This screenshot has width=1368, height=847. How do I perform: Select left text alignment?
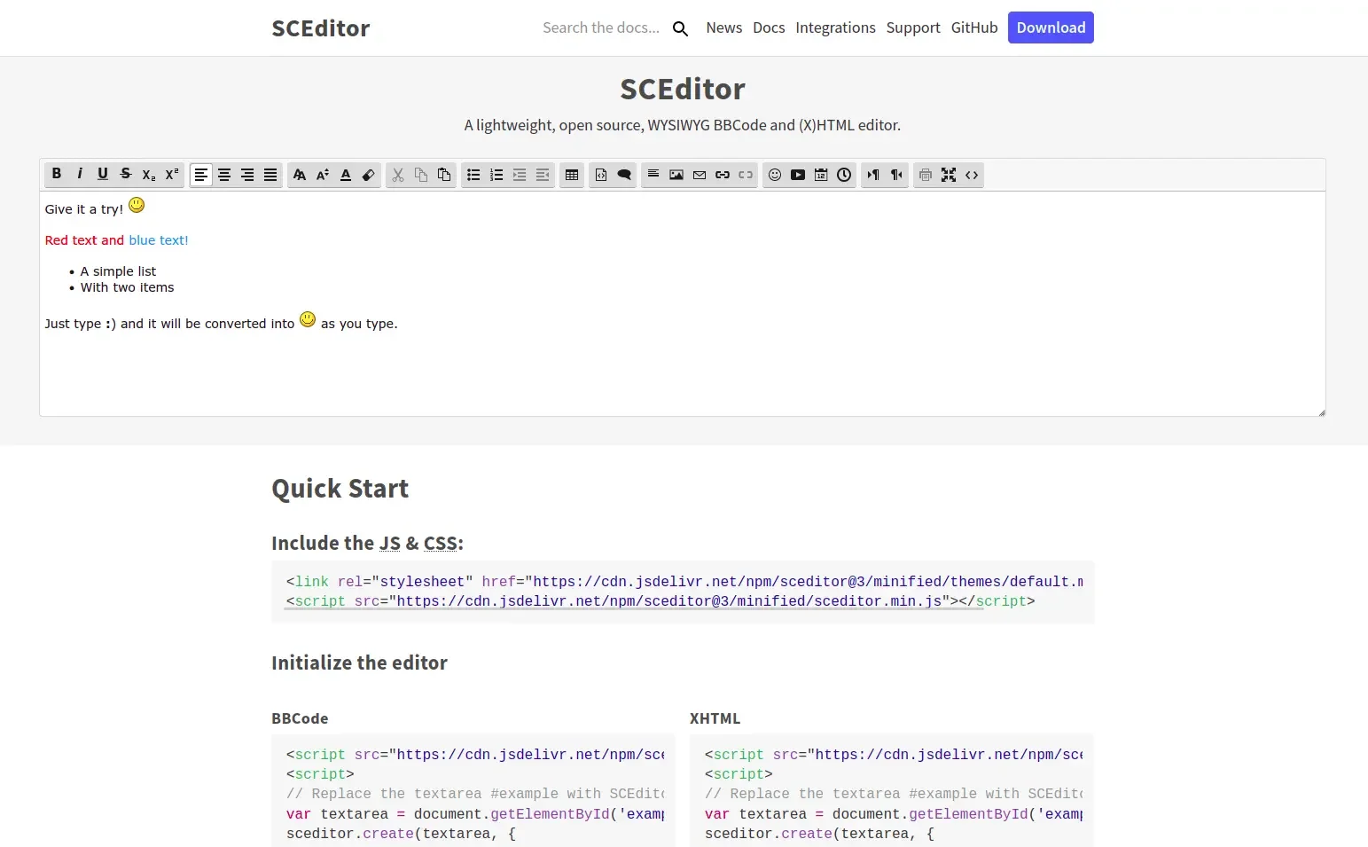[x=201, y=175]
